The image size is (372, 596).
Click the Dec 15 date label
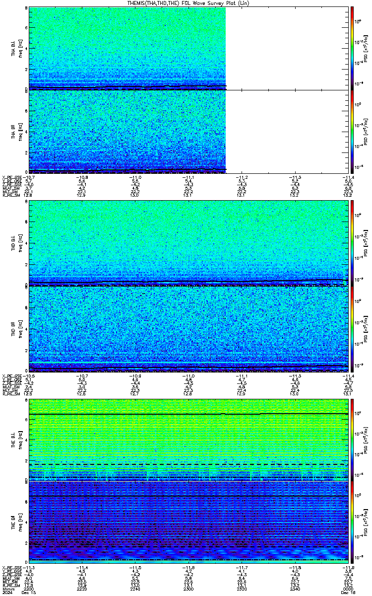(x=30, y=593)
